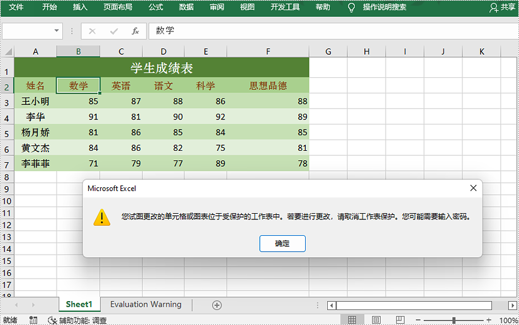Adjust the zoom slider handle
This screenshot has width=519, height=325.
[454, 320]
